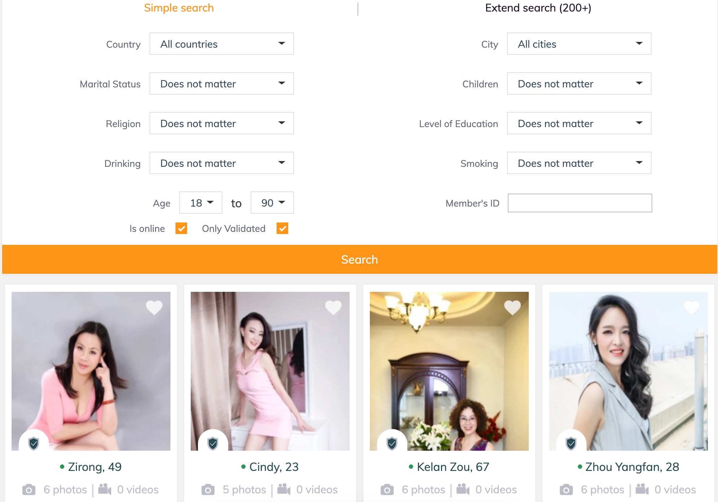Favorite Cindy's profile with the heart icon

coord(333,308)
